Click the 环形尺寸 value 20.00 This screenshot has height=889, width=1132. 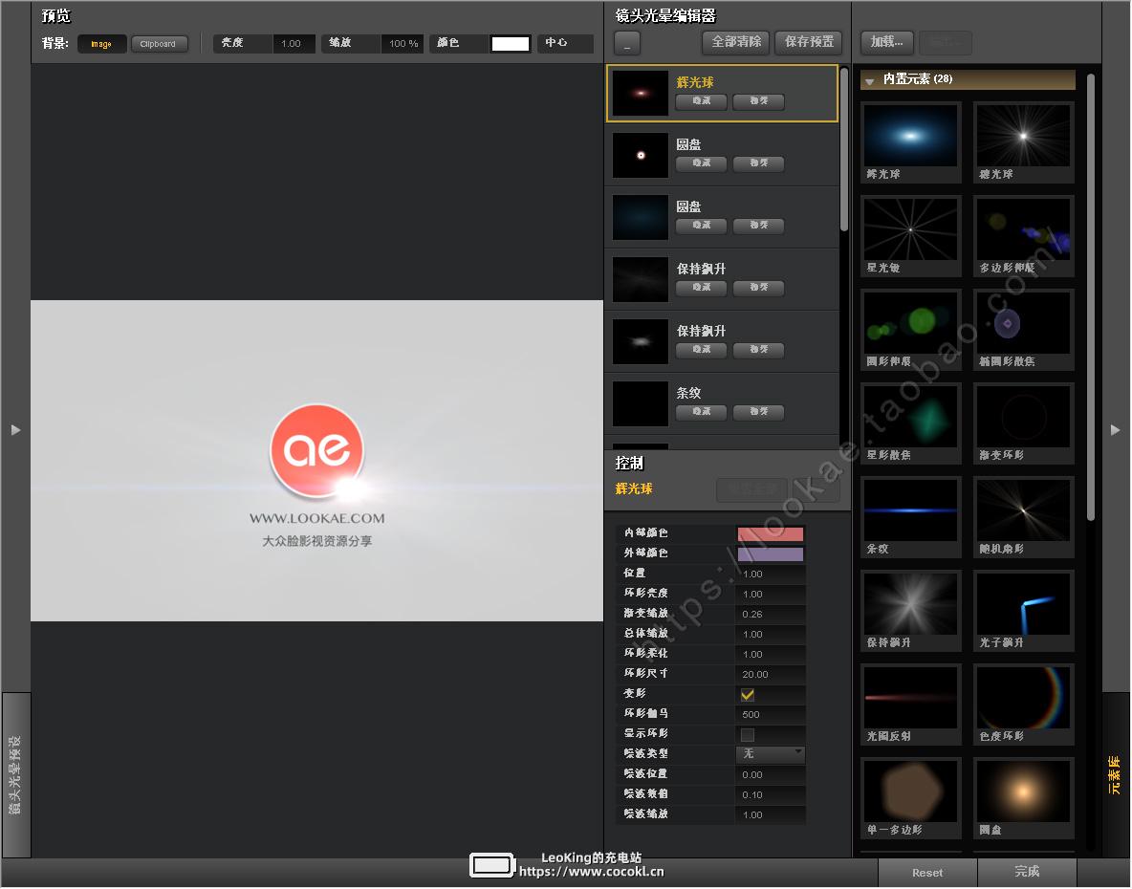771,675
